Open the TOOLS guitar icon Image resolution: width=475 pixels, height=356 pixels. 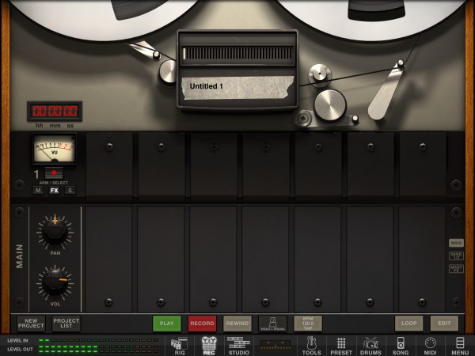311,346
